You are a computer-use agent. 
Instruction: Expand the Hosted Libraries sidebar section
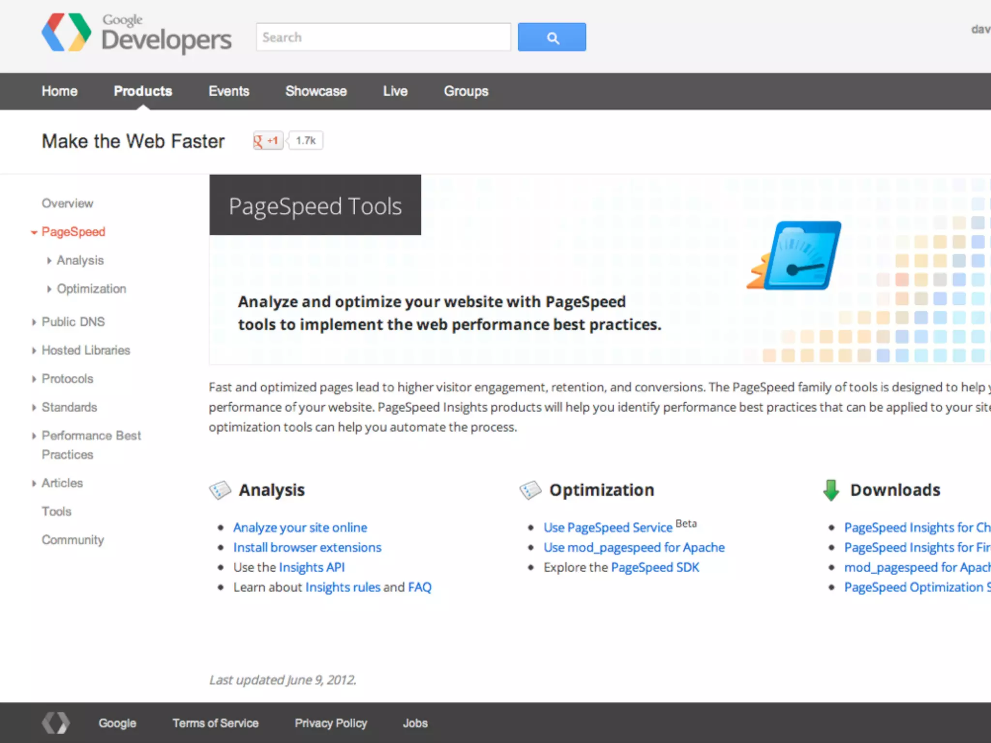(x=34, y=351)
